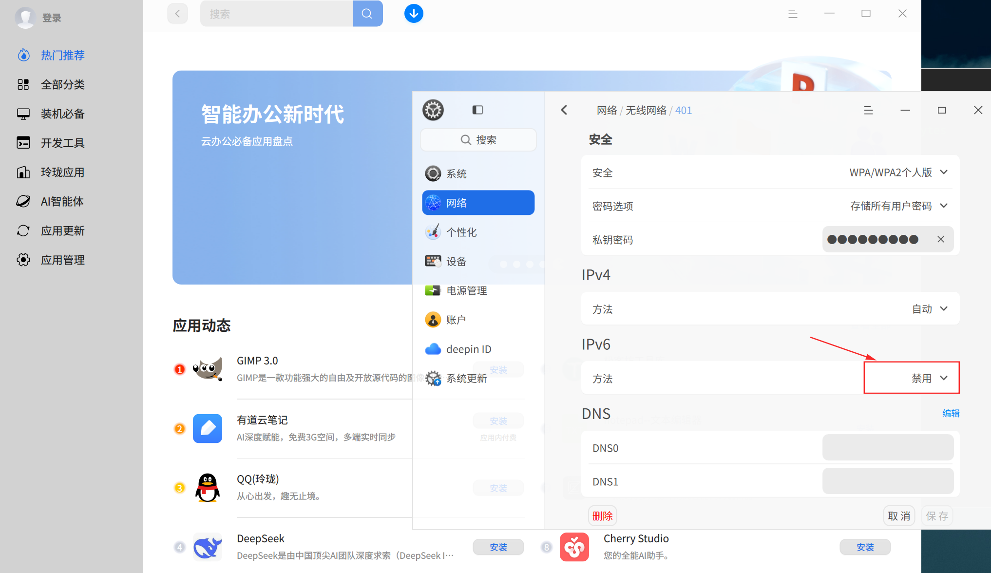Click the login avatar in app store
Image resolution: width=991 pixels, height=573 pixels.
[25, 18]
